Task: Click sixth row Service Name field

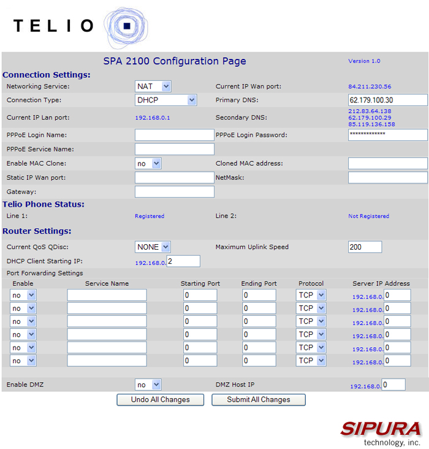Action: coord(107,361)
